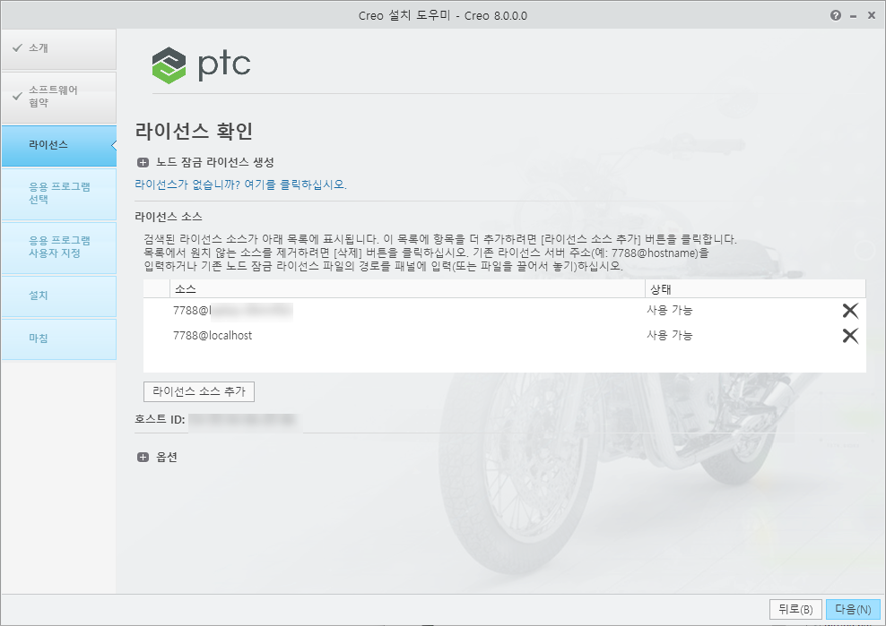Delete the first 7788@ license source row

click(850, 311)
